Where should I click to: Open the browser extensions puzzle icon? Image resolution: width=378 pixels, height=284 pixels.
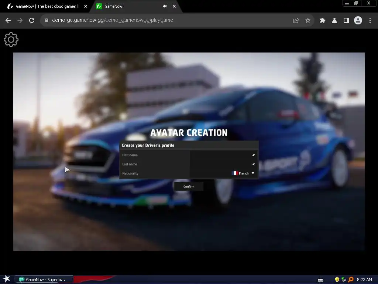click(x=323, y=21)
